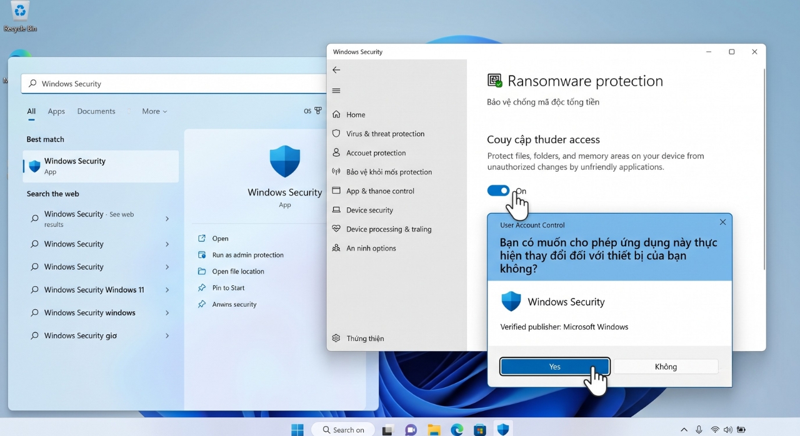Click the Ransomware protection heading icon
This screenshot has height=436, width=800.
tap(494, 81)
